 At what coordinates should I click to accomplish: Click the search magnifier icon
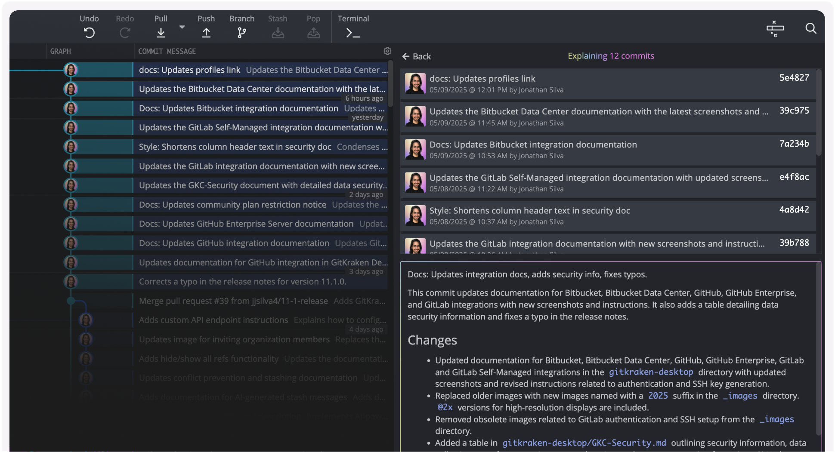tap(811, 28)
